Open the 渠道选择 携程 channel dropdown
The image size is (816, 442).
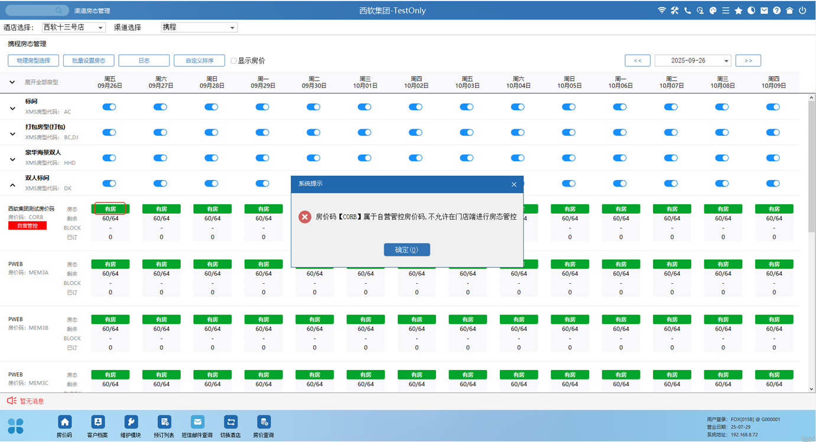[x=199, y=27]
